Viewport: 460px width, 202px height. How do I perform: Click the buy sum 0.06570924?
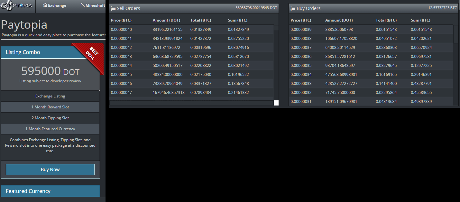click(x=421, y=48)
